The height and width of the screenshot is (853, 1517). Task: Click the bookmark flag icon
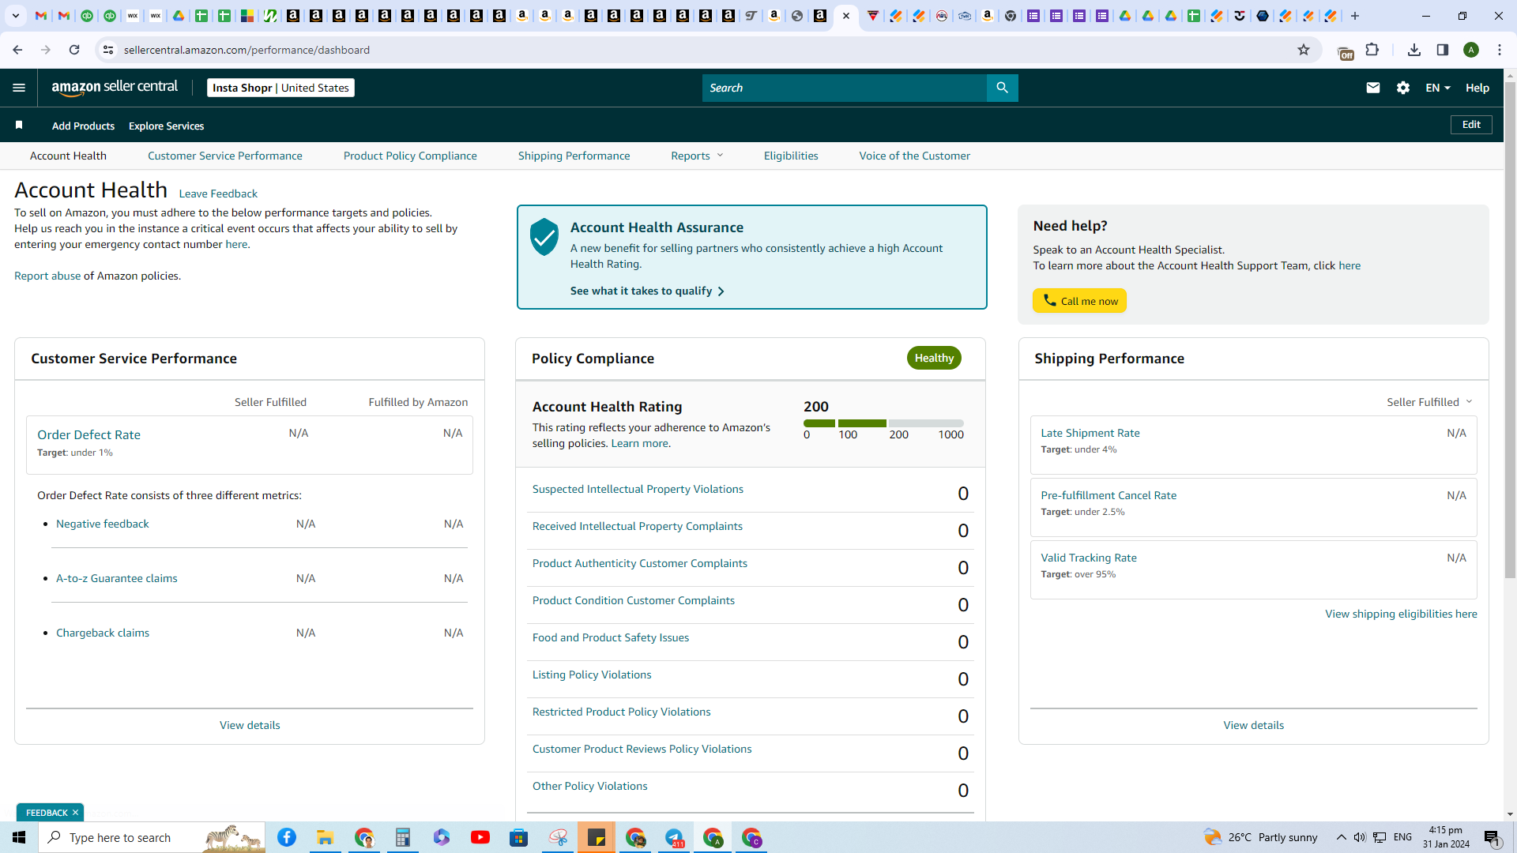pyautogui.click(x=19, y=125)
